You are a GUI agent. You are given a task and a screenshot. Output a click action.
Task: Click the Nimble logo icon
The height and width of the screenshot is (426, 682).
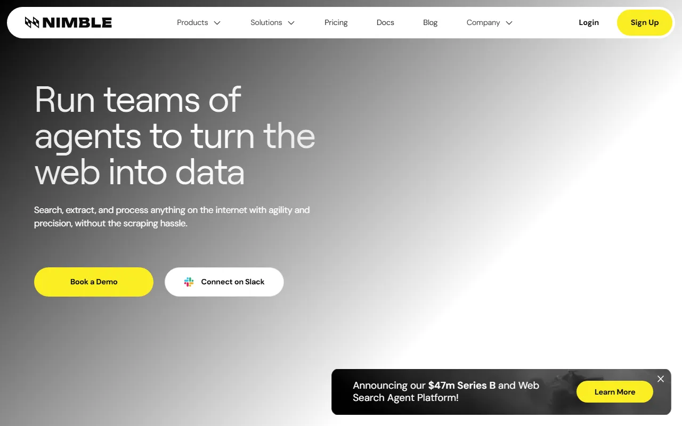pos(32,22)
